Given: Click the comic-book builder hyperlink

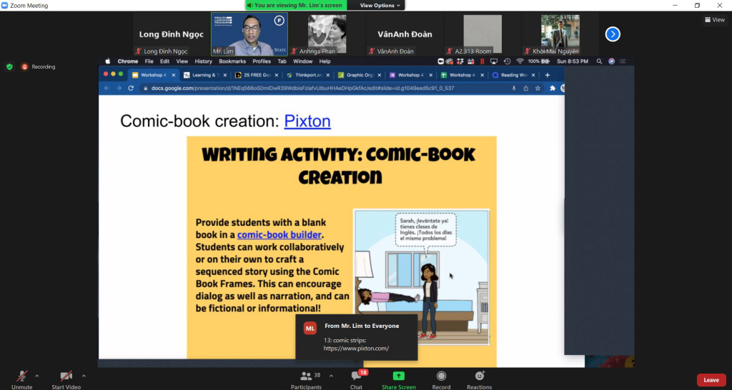Looking at the screenshot, I should pyautogui.click(x=280, y=235).
